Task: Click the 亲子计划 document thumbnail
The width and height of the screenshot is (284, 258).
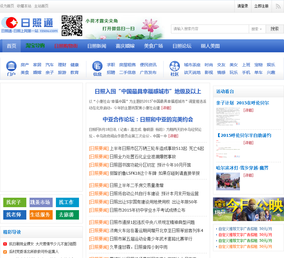Action: 228,116
